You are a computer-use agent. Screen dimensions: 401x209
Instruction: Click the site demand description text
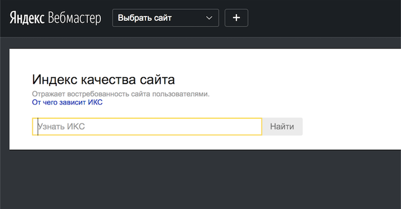[x=121, y=94]
